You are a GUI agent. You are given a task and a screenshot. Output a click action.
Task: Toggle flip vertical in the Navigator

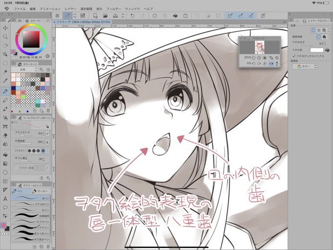tap(277, 64)
